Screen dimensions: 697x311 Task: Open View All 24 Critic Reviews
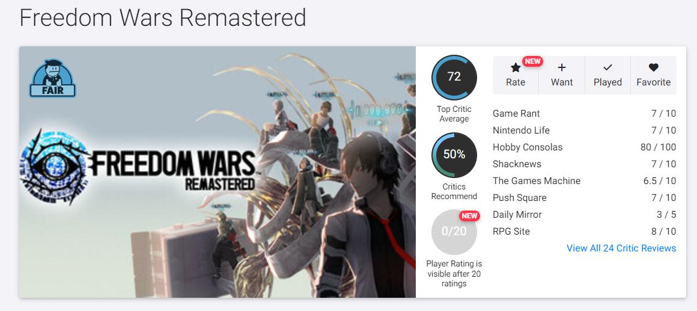point(621,248)
